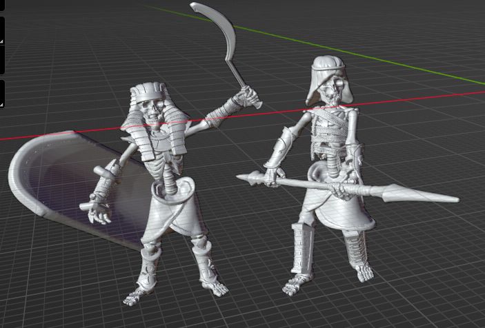Select the Annotate tool in left toolbar
Image resolution: width=485 pixels, height=328 pixels.
(x=1, y=31)
